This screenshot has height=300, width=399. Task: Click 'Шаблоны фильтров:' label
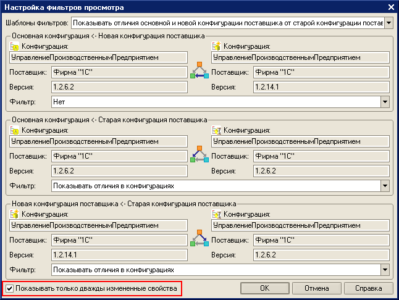(x=37, y=23)
